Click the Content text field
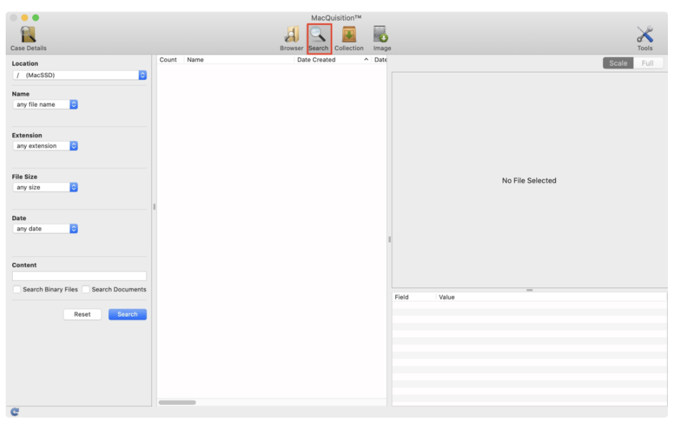Screen dimensions: 675x429 pyautogui.click(x=79, y=276)
